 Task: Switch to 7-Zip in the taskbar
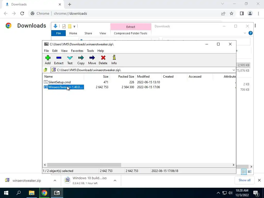point(57,193)
